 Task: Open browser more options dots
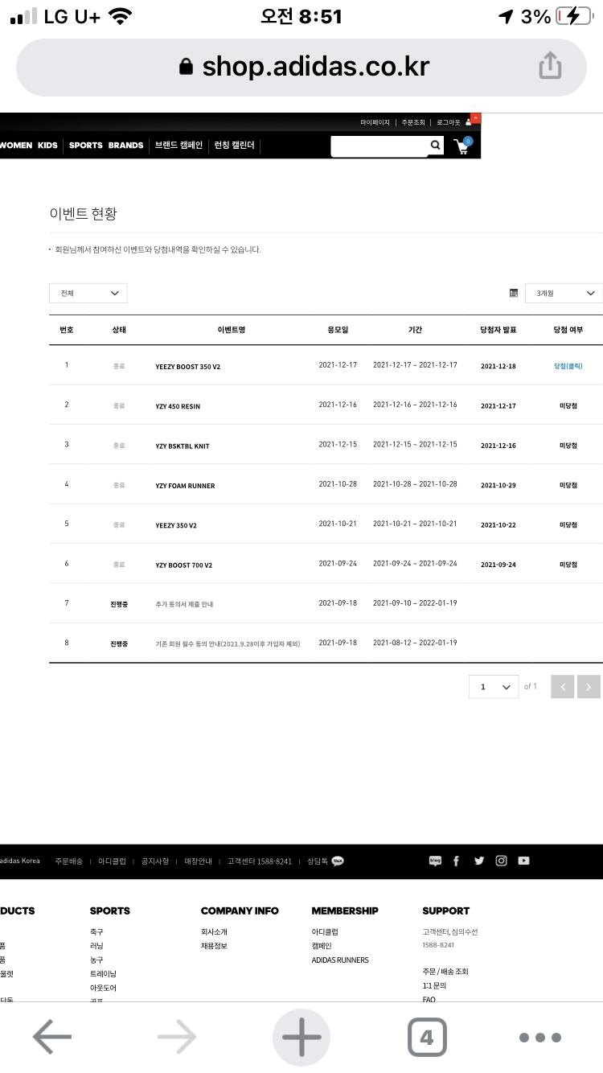[539, 1038]
